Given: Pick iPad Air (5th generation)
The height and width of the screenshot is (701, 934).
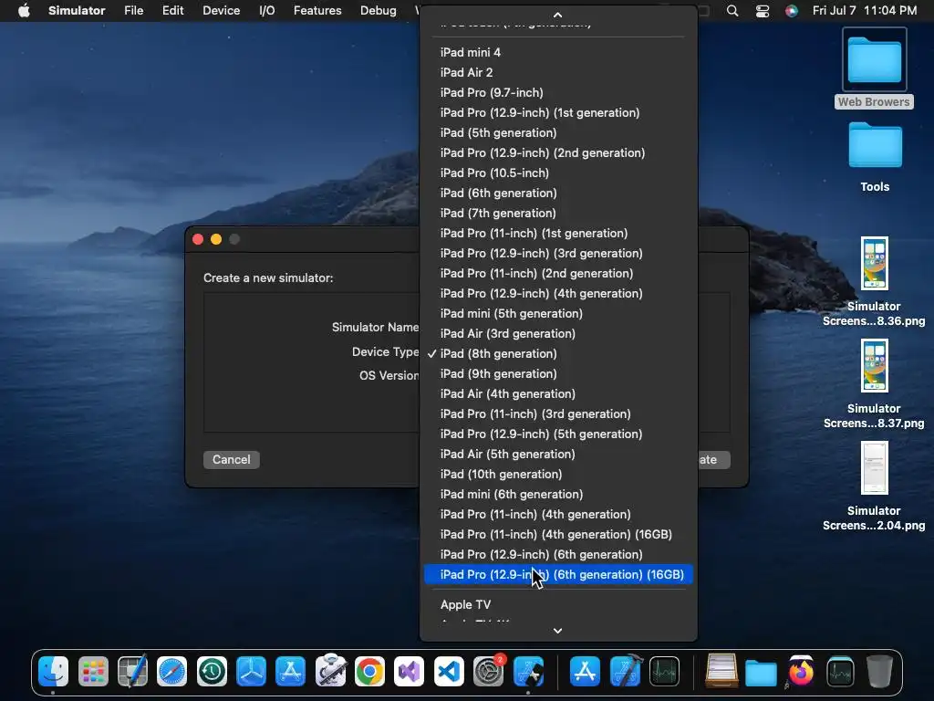Looking at the screenshot, I should tap(558, 455).
